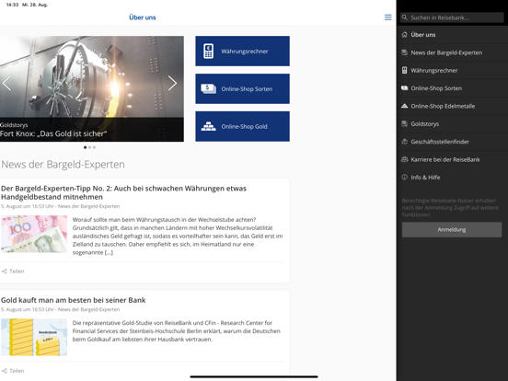Click the Über uns page title
The width and height of the screenshot is (508, 381).
(x=143, y=17)
